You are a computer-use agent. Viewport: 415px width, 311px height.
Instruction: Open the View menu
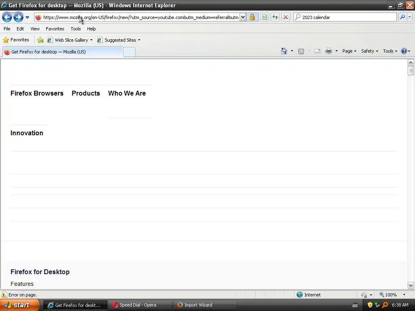coord(35,29)
